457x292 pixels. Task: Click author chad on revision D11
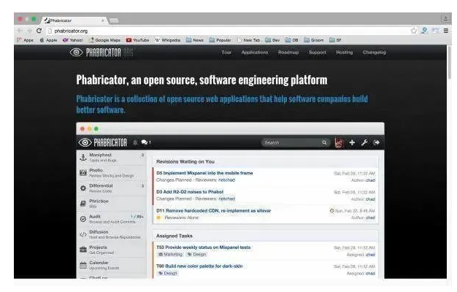[370, 218]
